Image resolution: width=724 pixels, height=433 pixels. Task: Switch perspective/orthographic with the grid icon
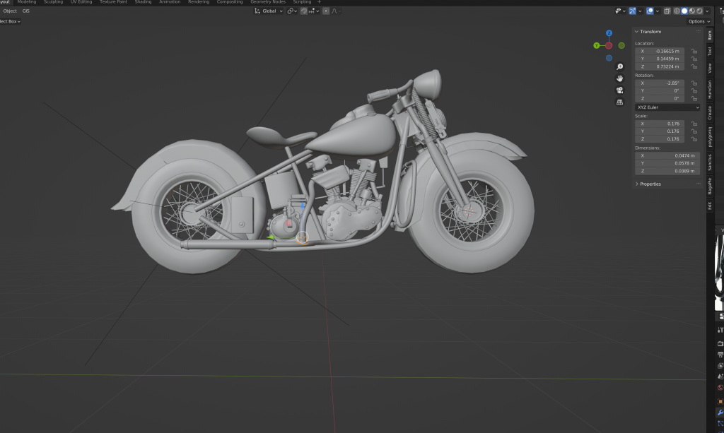pos(620,102)
